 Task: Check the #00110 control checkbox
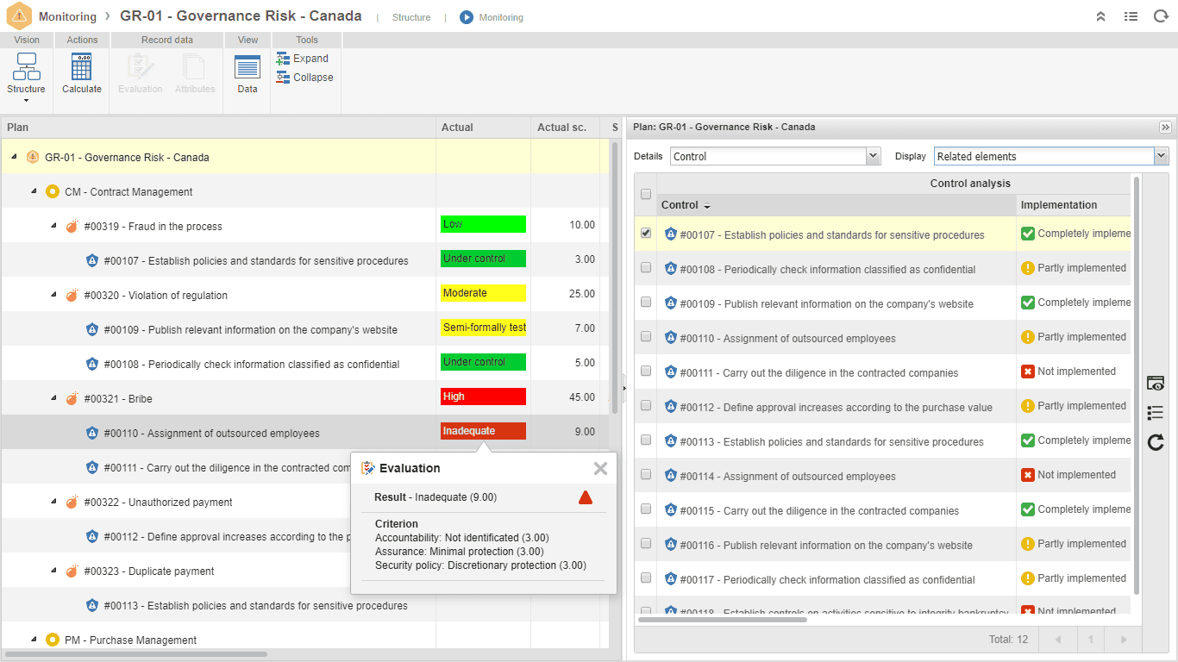646,336
